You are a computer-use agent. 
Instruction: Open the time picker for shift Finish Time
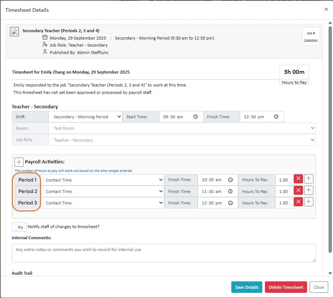pyautogui.click(x=276, y=116)
